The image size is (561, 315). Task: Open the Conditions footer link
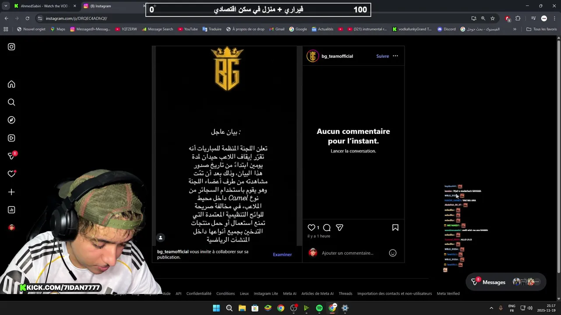(x=225, y=294)
